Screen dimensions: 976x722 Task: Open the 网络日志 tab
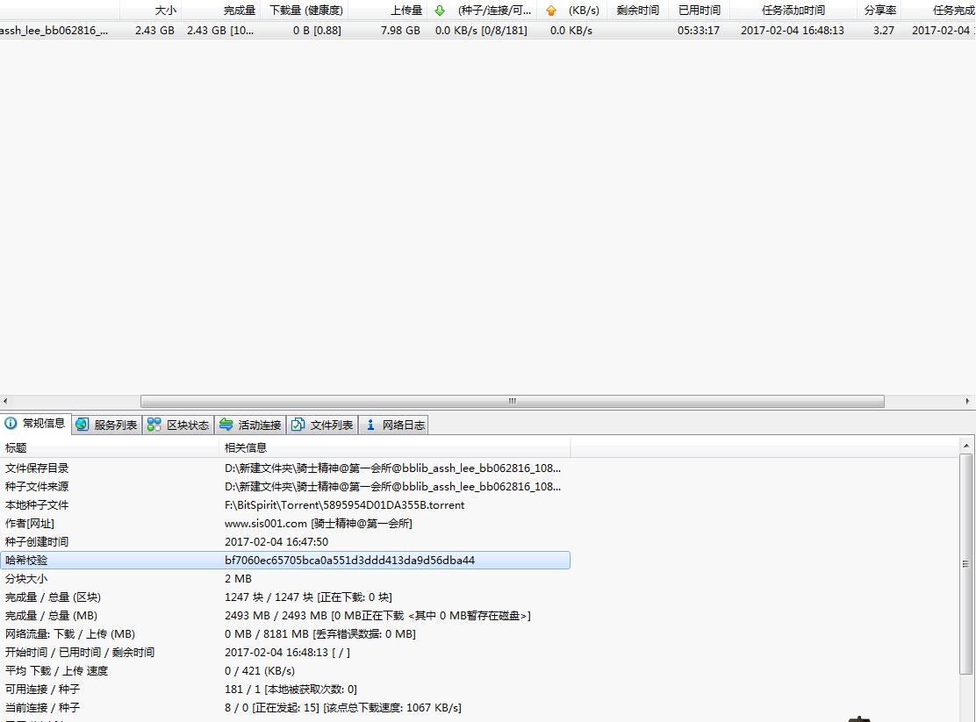point(395,425)
